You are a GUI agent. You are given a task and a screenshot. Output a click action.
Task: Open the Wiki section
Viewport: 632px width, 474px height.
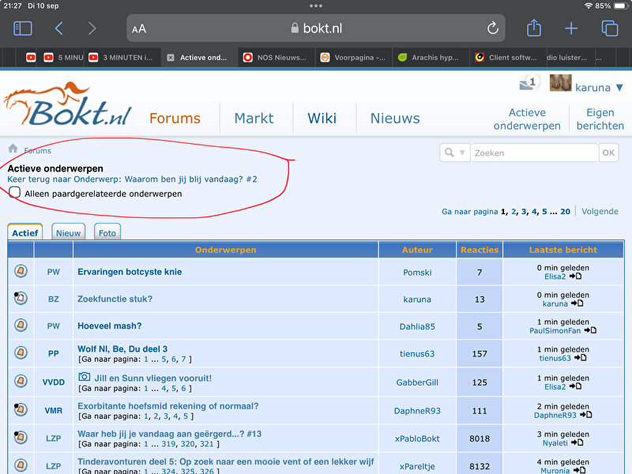coord(322,118)
